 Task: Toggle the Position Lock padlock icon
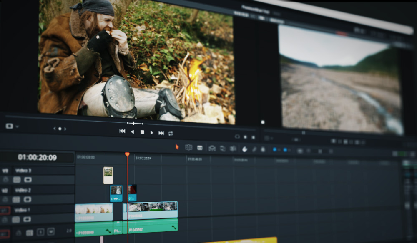tap(263, 149)
